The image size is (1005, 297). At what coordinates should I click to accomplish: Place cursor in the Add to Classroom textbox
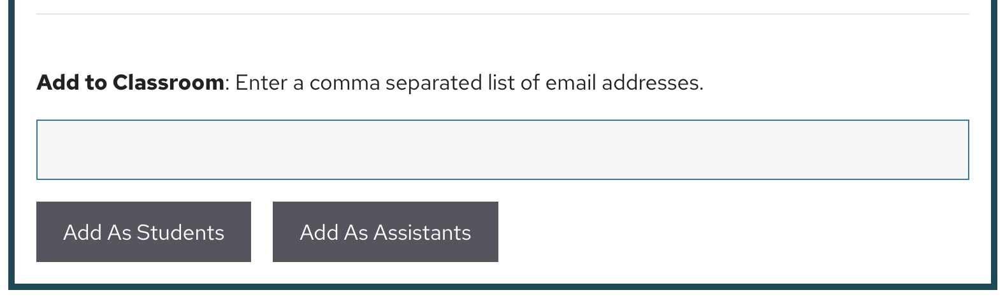[x=502, y=150]
